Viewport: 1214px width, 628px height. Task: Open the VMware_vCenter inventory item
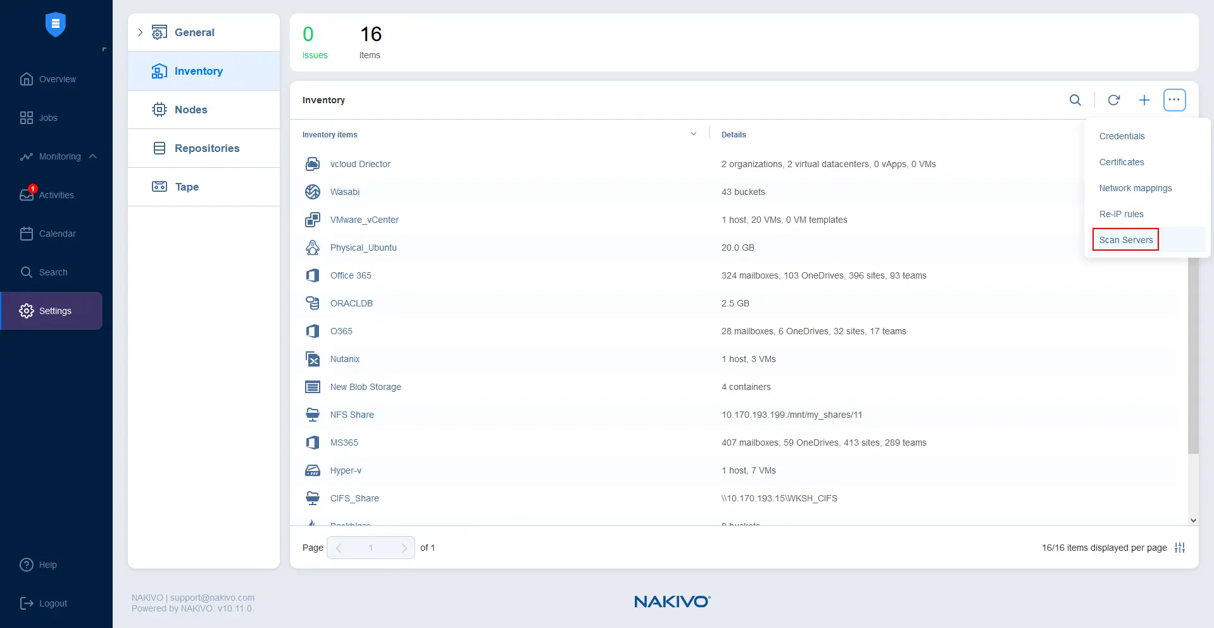364,220
